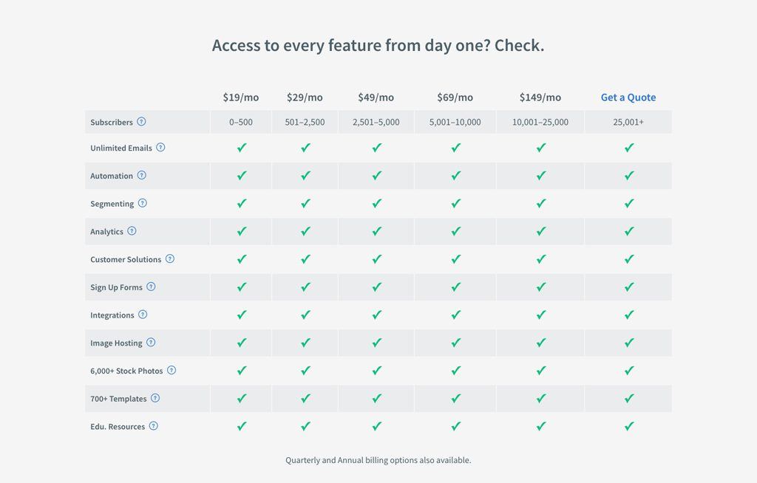Screen dimensions: 757x483
Task: Select the $19/mo plan header
Action: [241, 97]
